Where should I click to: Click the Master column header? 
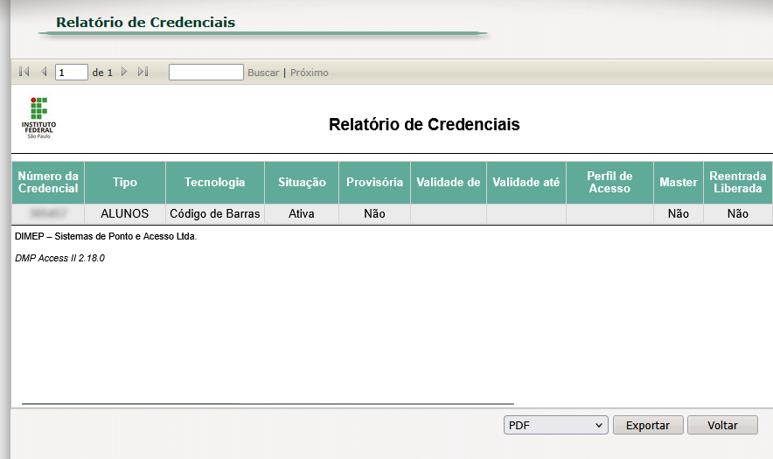coord(679,183)
